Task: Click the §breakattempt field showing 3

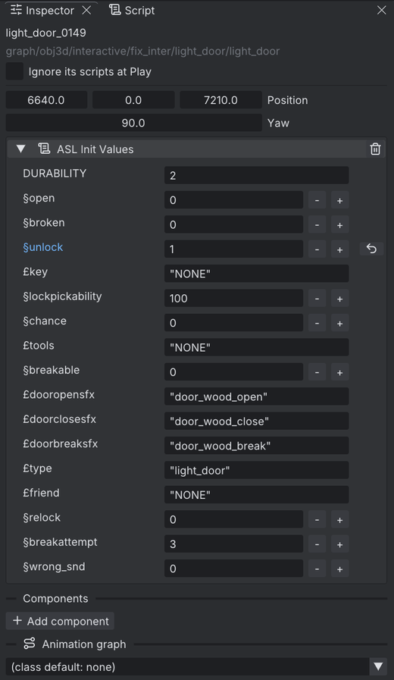Action: 233,544
